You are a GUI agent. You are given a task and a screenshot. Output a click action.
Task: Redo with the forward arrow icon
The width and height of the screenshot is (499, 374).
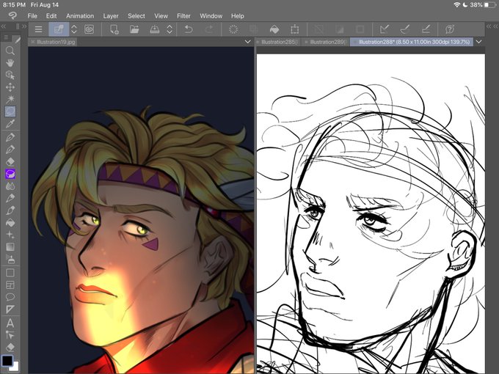[x=209, y=29]
